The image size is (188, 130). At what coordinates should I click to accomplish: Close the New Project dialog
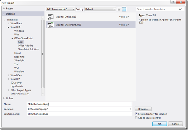181,2
